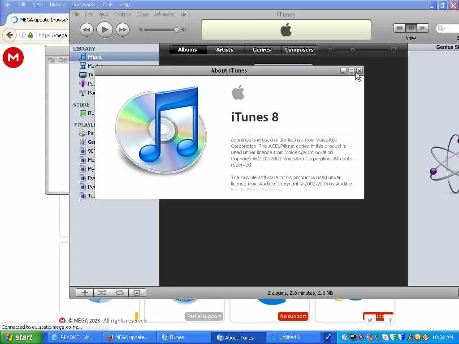Select the Composers tab in iTunes
Viewport: 459px width, 344px height.
[x=299, y=50]
